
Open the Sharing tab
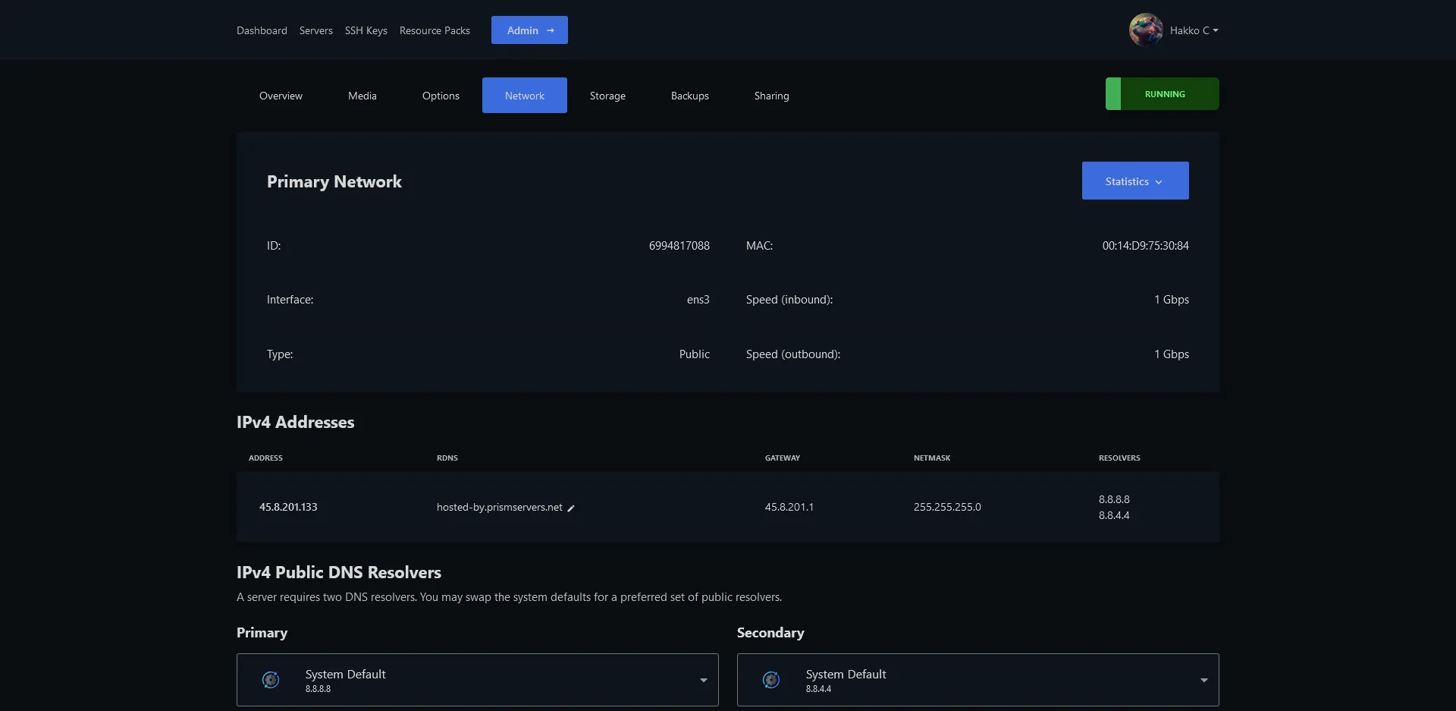[x=771, y=96]
